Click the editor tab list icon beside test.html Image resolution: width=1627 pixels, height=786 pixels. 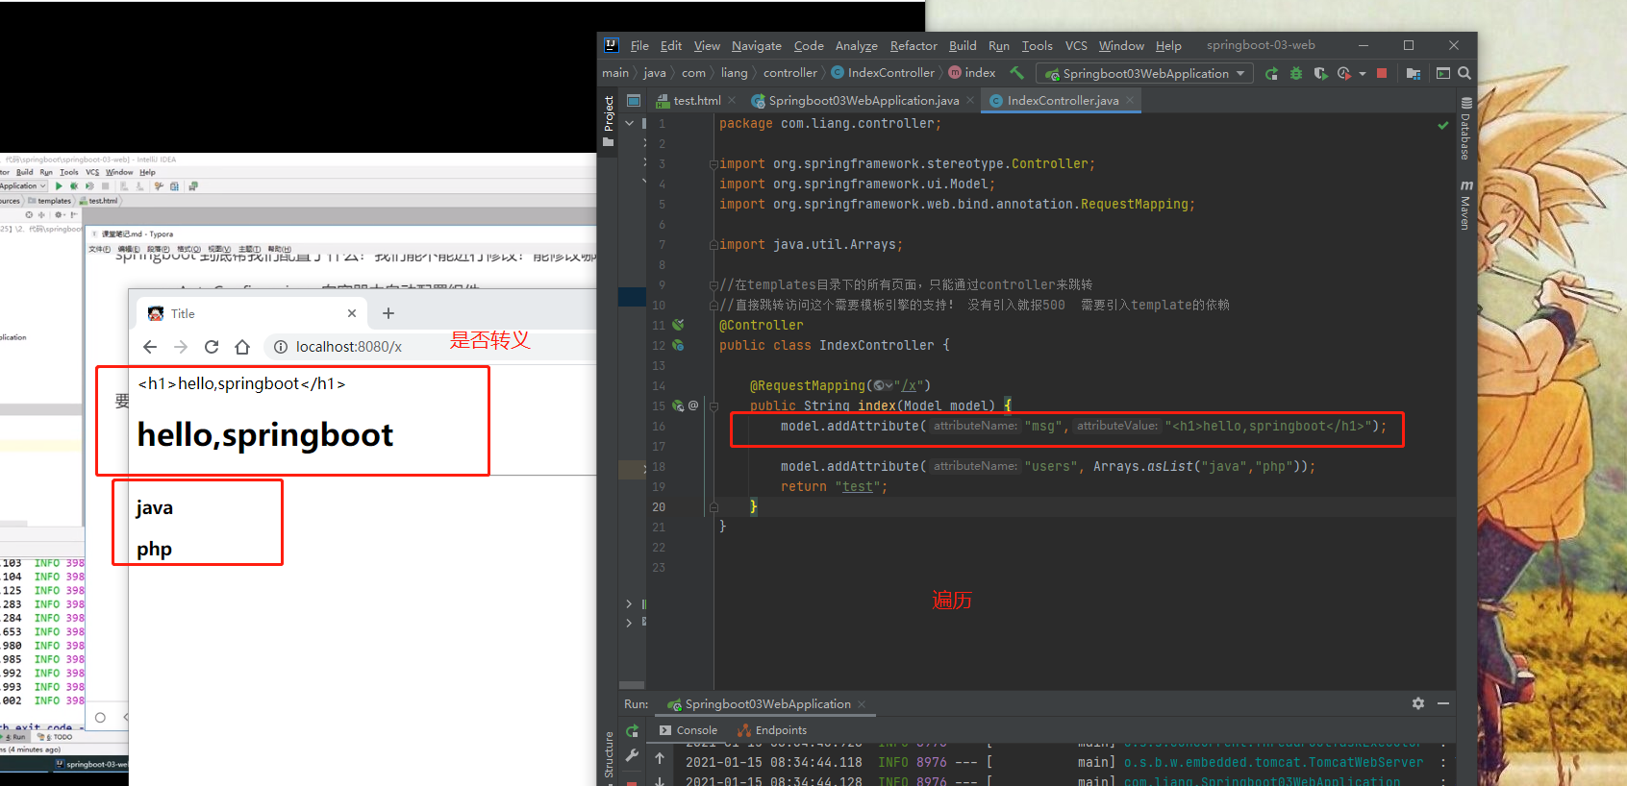point(634,100)
